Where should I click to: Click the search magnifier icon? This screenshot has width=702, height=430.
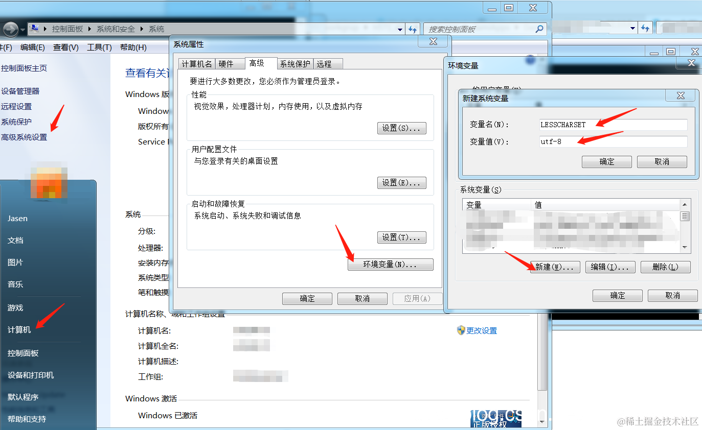(539, 29)
